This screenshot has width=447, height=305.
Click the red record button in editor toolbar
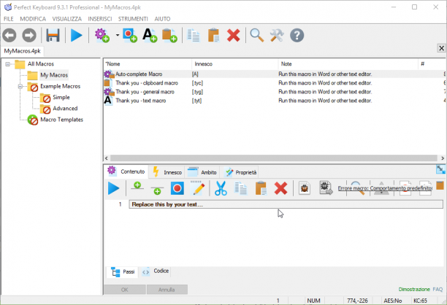click(177, 188)
